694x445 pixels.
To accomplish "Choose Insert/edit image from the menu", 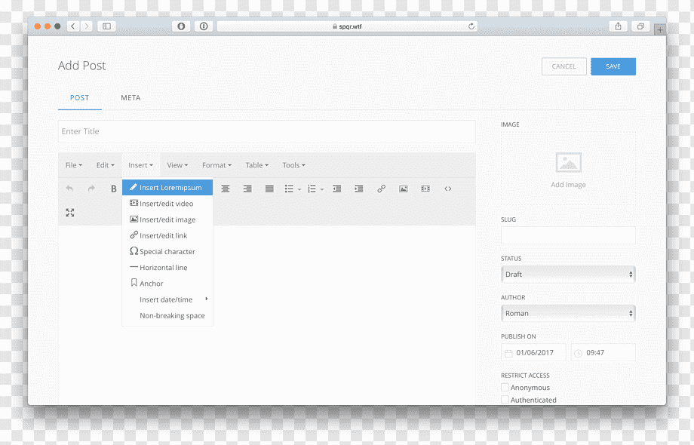I will pyautogui.click(x=167, y=219).
